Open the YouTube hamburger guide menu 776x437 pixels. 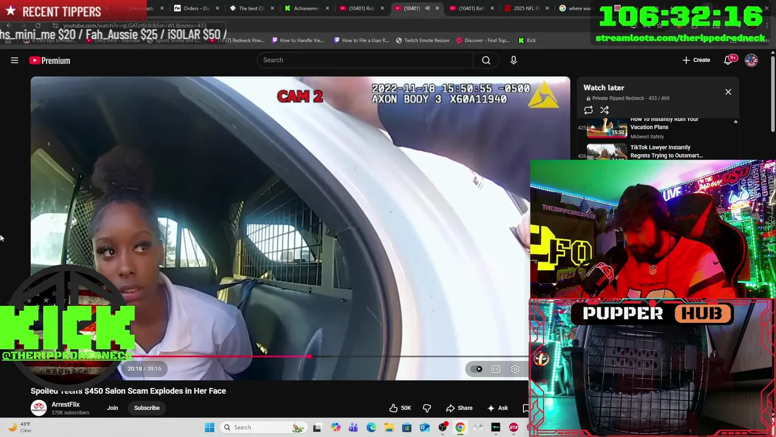click(x=15, y=60)
